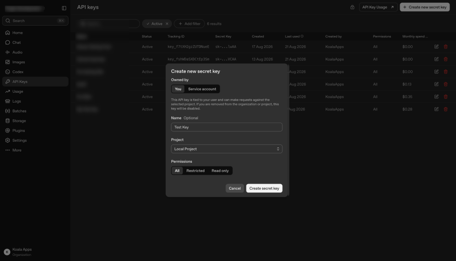This screenshot has width=456, height=261.
Task: Click the Batches icon
Action: click(7, 111)
